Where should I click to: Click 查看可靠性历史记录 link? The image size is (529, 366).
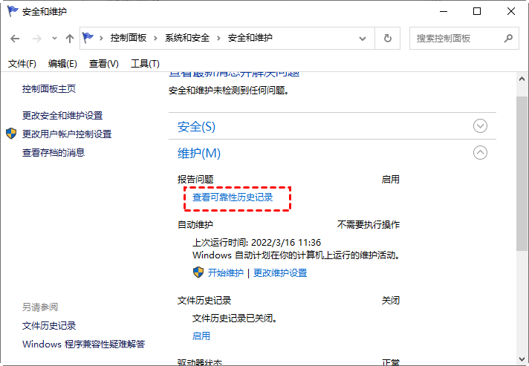(x=233, y=197)
